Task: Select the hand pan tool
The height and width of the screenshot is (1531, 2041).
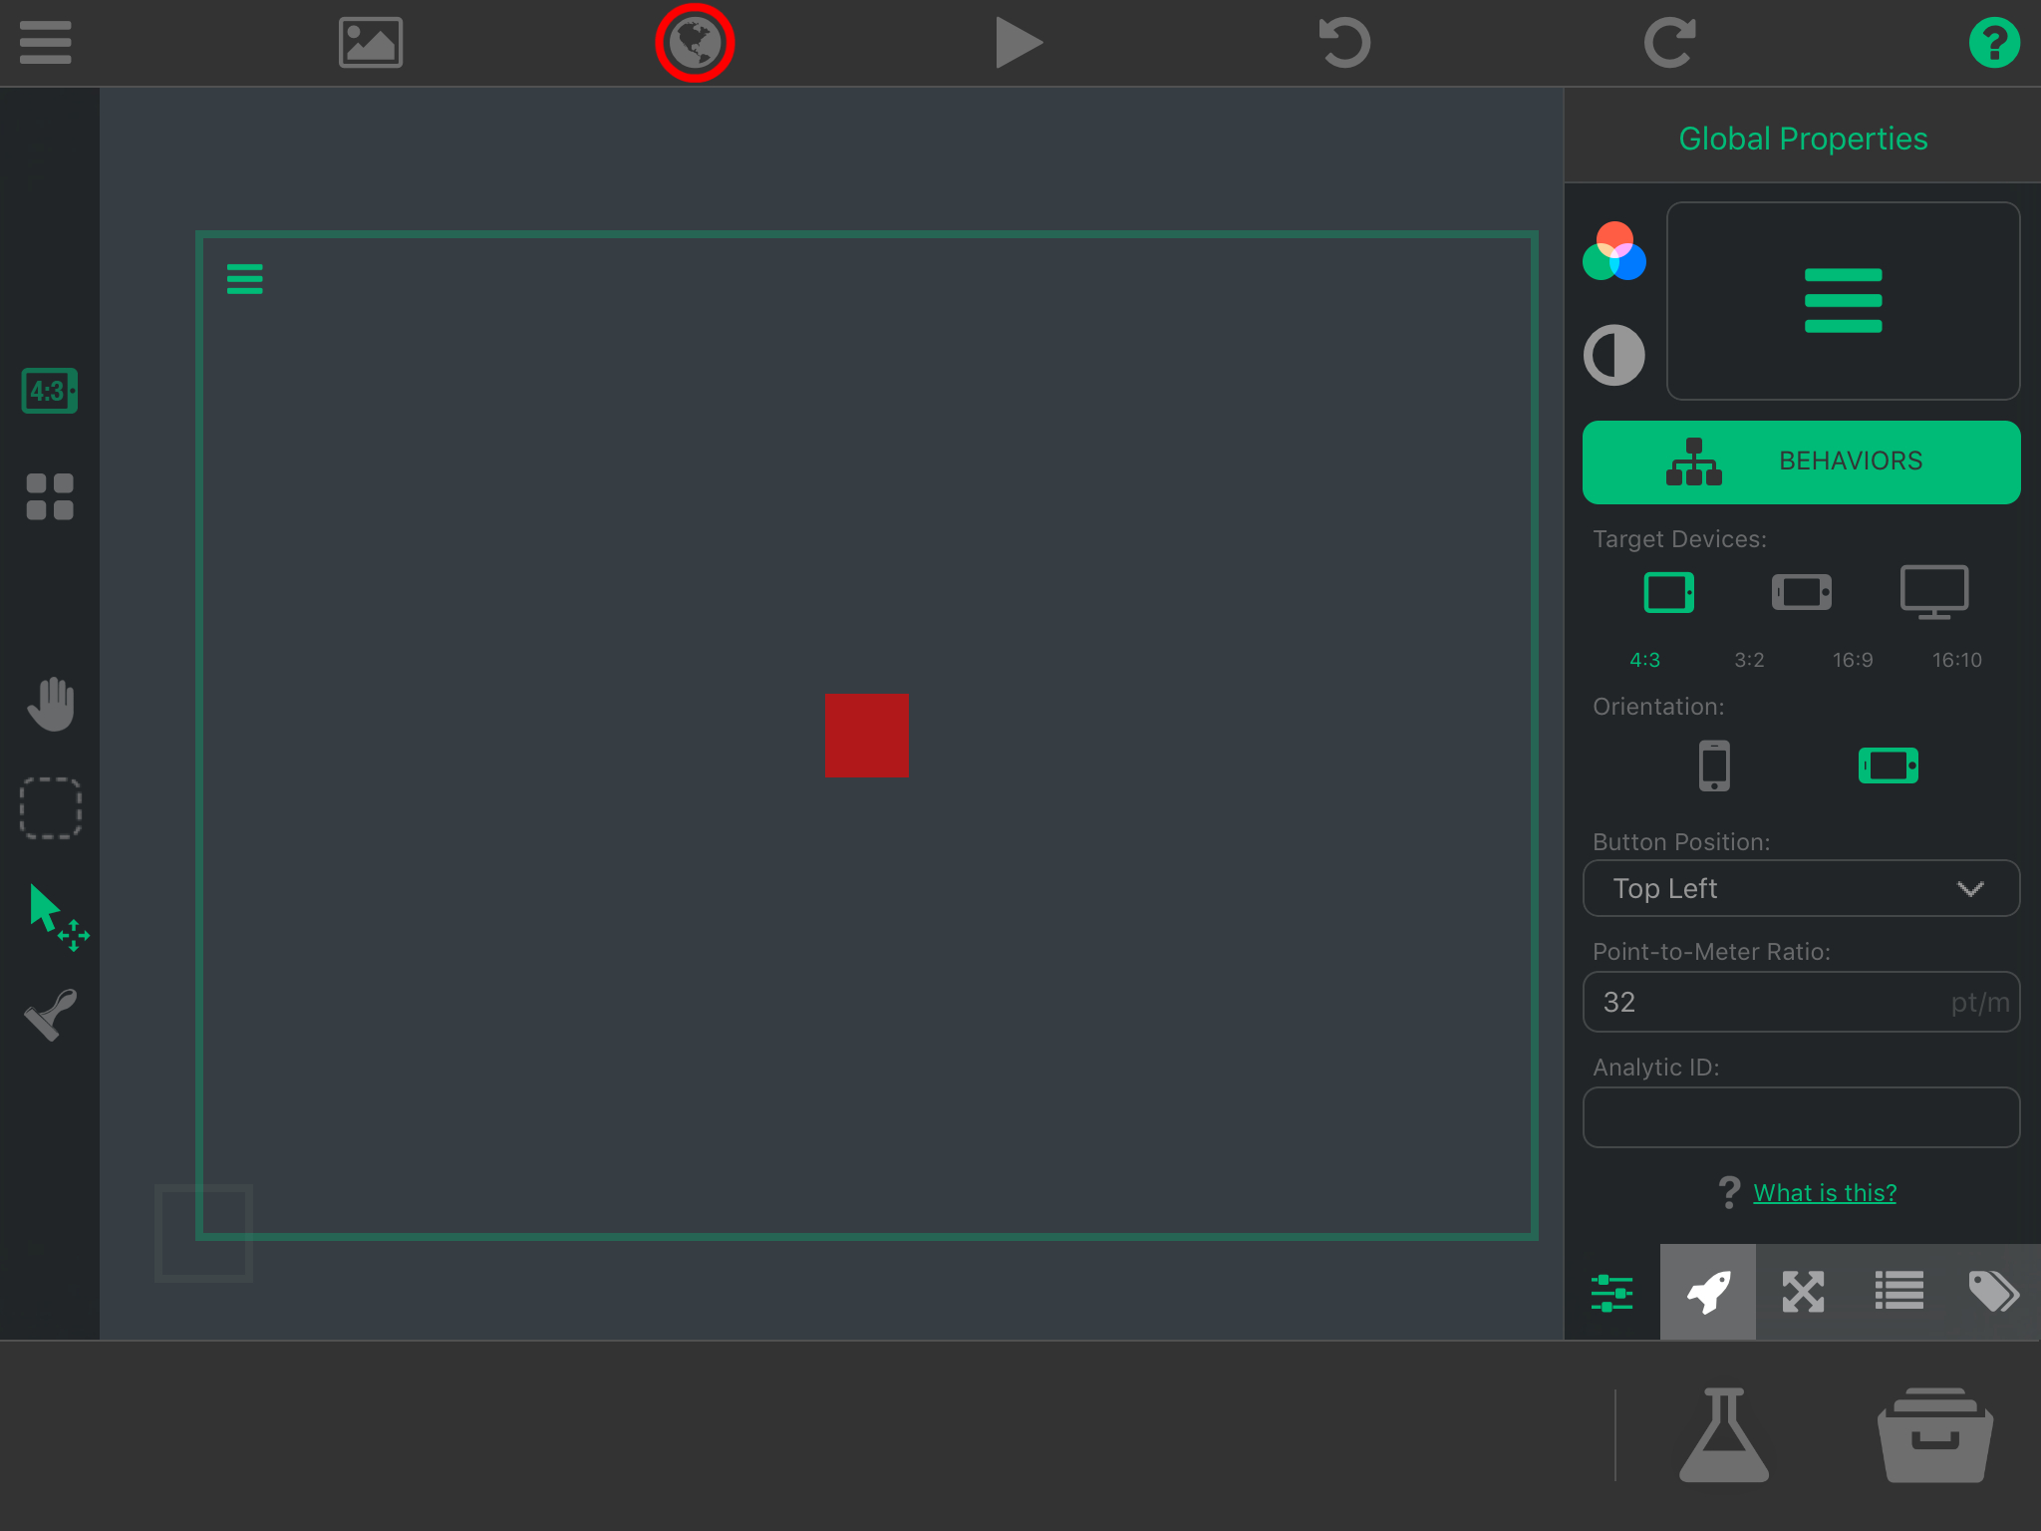Action: pyautogui.click(x=50, y=704)
